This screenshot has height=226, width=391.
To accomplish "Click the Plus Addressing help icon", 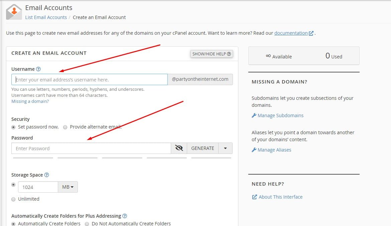I will [125, 216].
